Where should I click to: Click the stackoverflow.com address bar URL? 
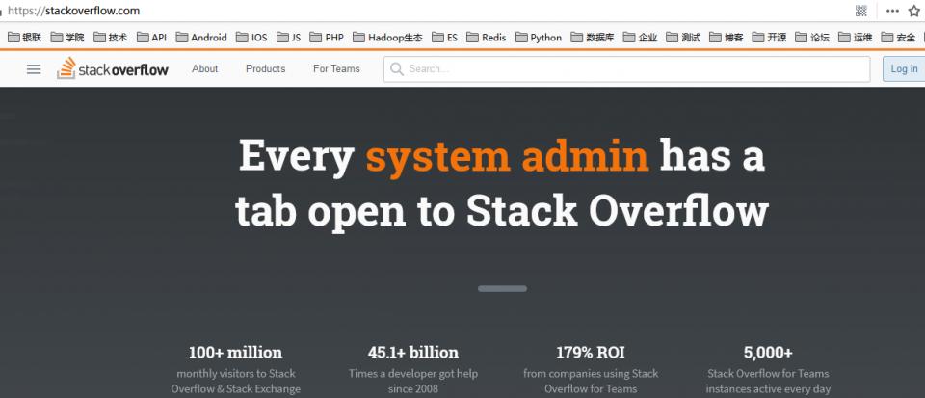[x=74, y=11]
